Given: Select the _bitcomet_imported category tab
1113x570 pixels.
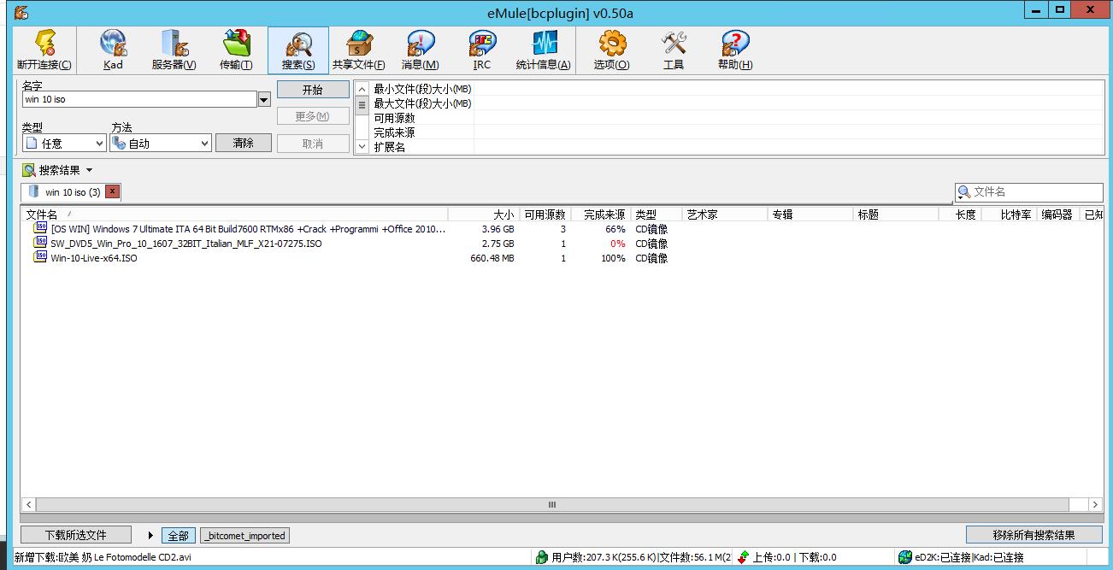Looking at the screenshot, I should pos(244,536).
